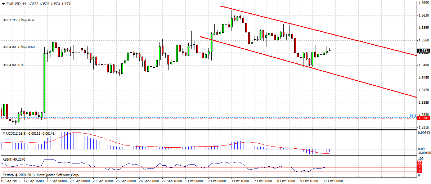Click the 19 Sep 00:00 time label
431x184 pixels.
(57, 181)
